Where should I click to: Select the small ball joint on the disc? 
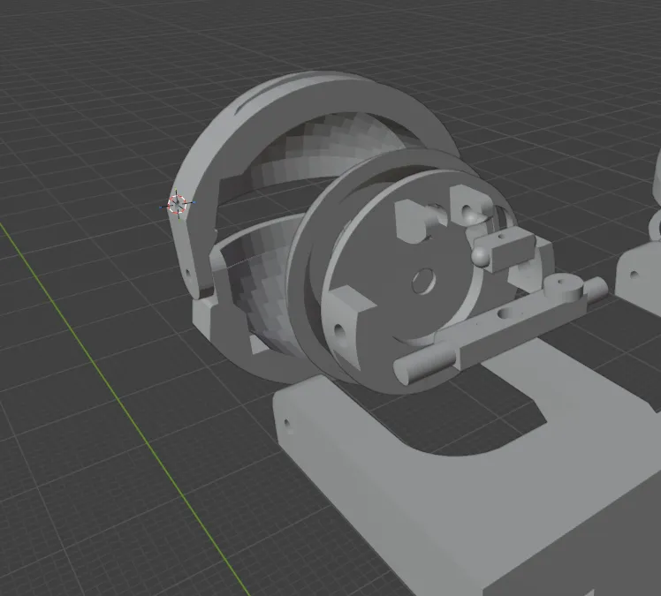pos(480,256)
